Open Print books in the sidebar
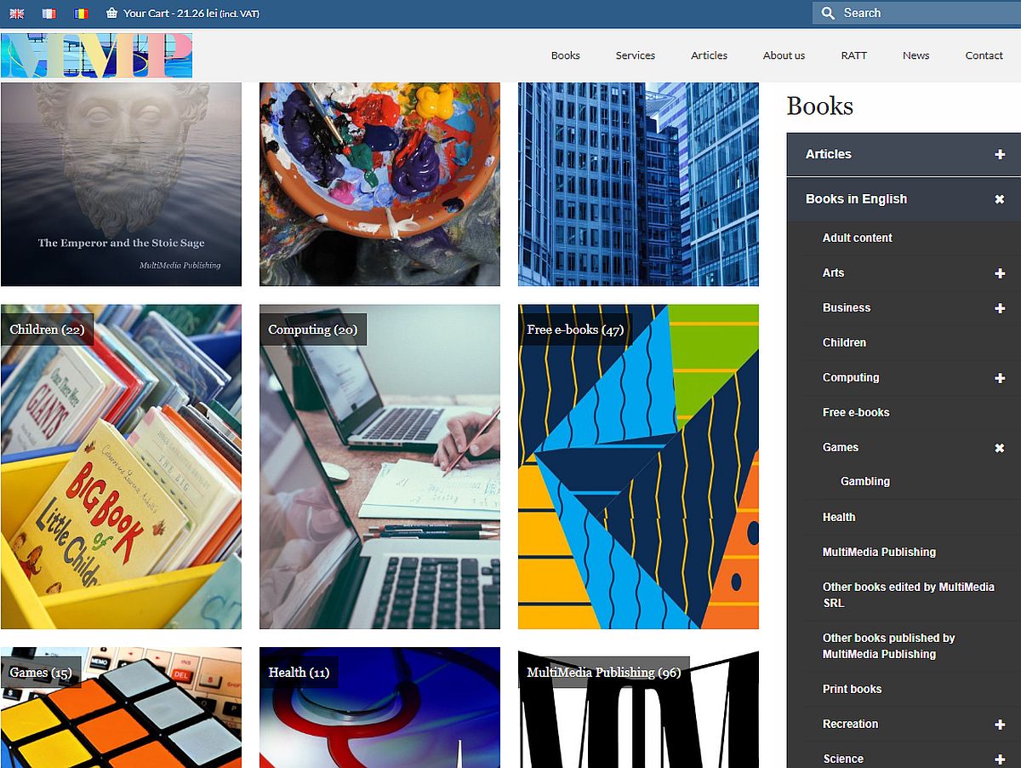 [x=852, y=689]
